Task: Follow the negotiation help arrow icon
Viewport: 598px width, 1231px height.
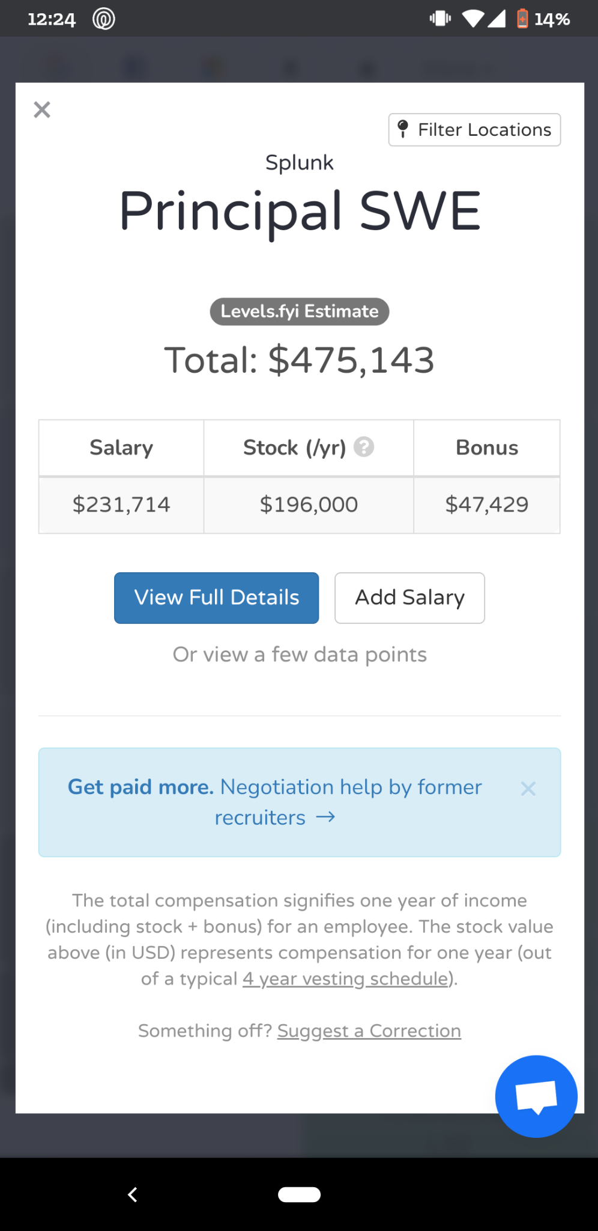Action: pyautogui.click(x=325, y=817)
